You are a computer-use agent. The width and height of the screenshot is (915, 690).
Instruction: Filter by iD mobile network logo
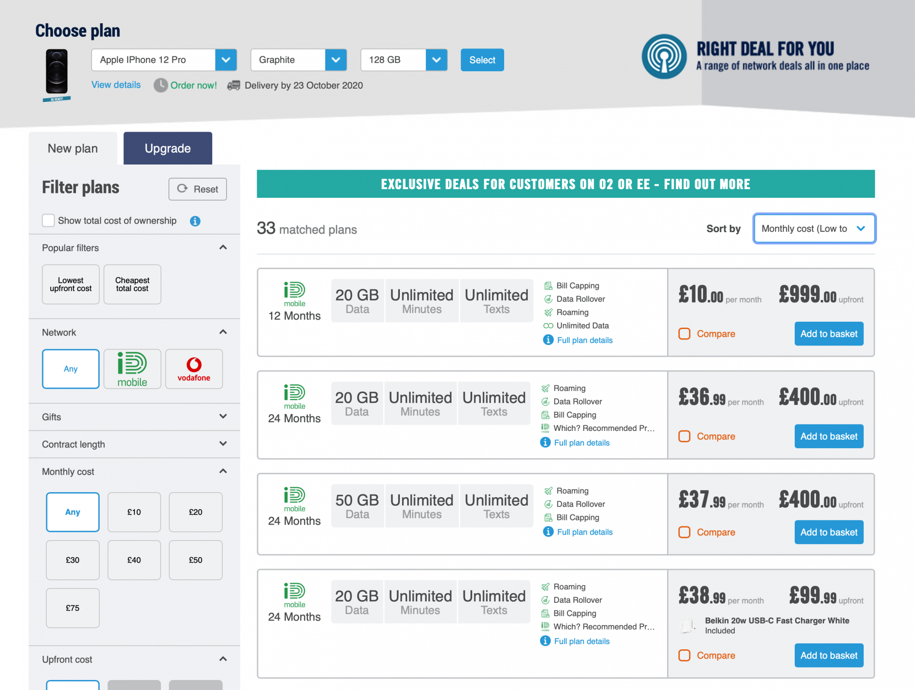132,369
